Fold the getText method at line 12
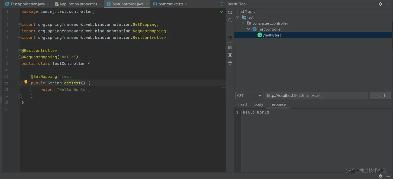 (20, 83)
